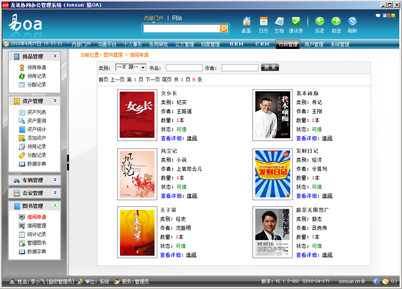This screenshot has height=289, width=402.
Task: Click the 刷新 refresh icon
Action: (x=352, y=21)
